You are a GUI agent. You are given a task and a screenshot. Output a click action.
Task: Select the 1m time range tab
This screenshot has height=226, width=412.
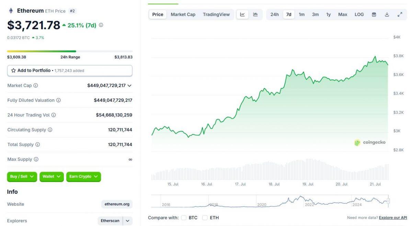coord(301,14)
